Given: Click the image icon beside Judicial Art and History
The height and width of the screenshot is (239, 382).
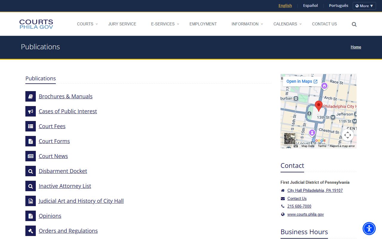Looking at the screenshot, I should pos(30,201).
